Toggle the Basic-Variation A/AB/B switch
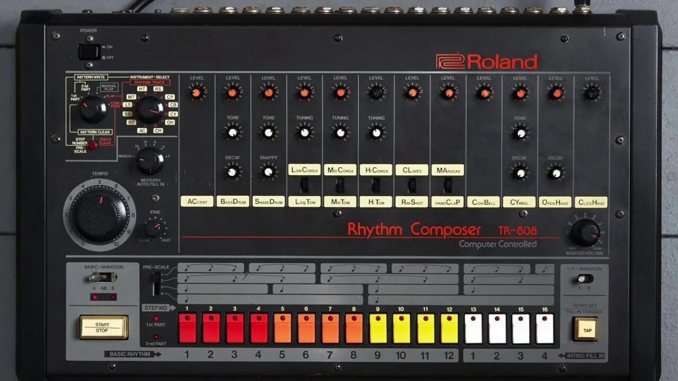This screenshot has width=678, height=381. point(103,277)
